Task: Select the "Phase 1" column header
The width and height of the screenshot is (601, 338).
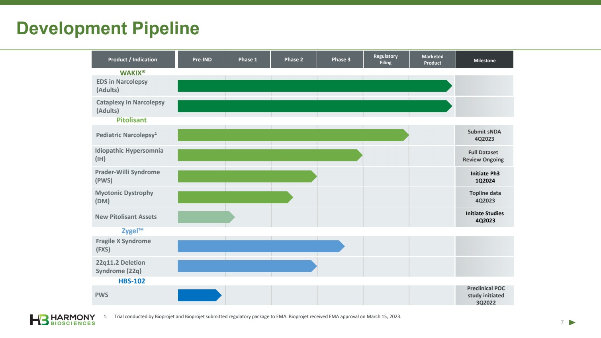Action: [x=247, y=59]
